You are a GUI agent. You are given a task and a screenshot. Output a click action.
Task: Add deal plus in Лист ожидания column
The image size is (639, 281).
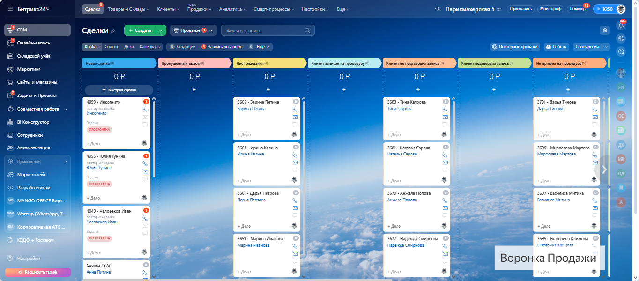(268, 89)
